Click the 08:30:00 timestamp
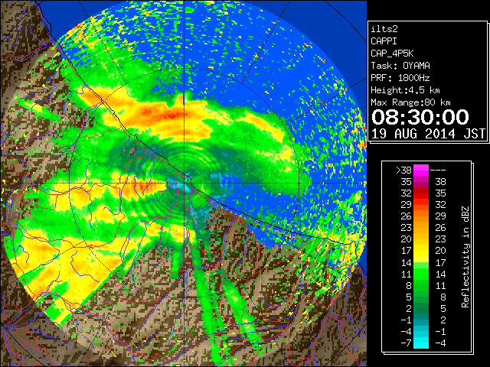Viewport: 490px width, 367px height. pos(420,117)
